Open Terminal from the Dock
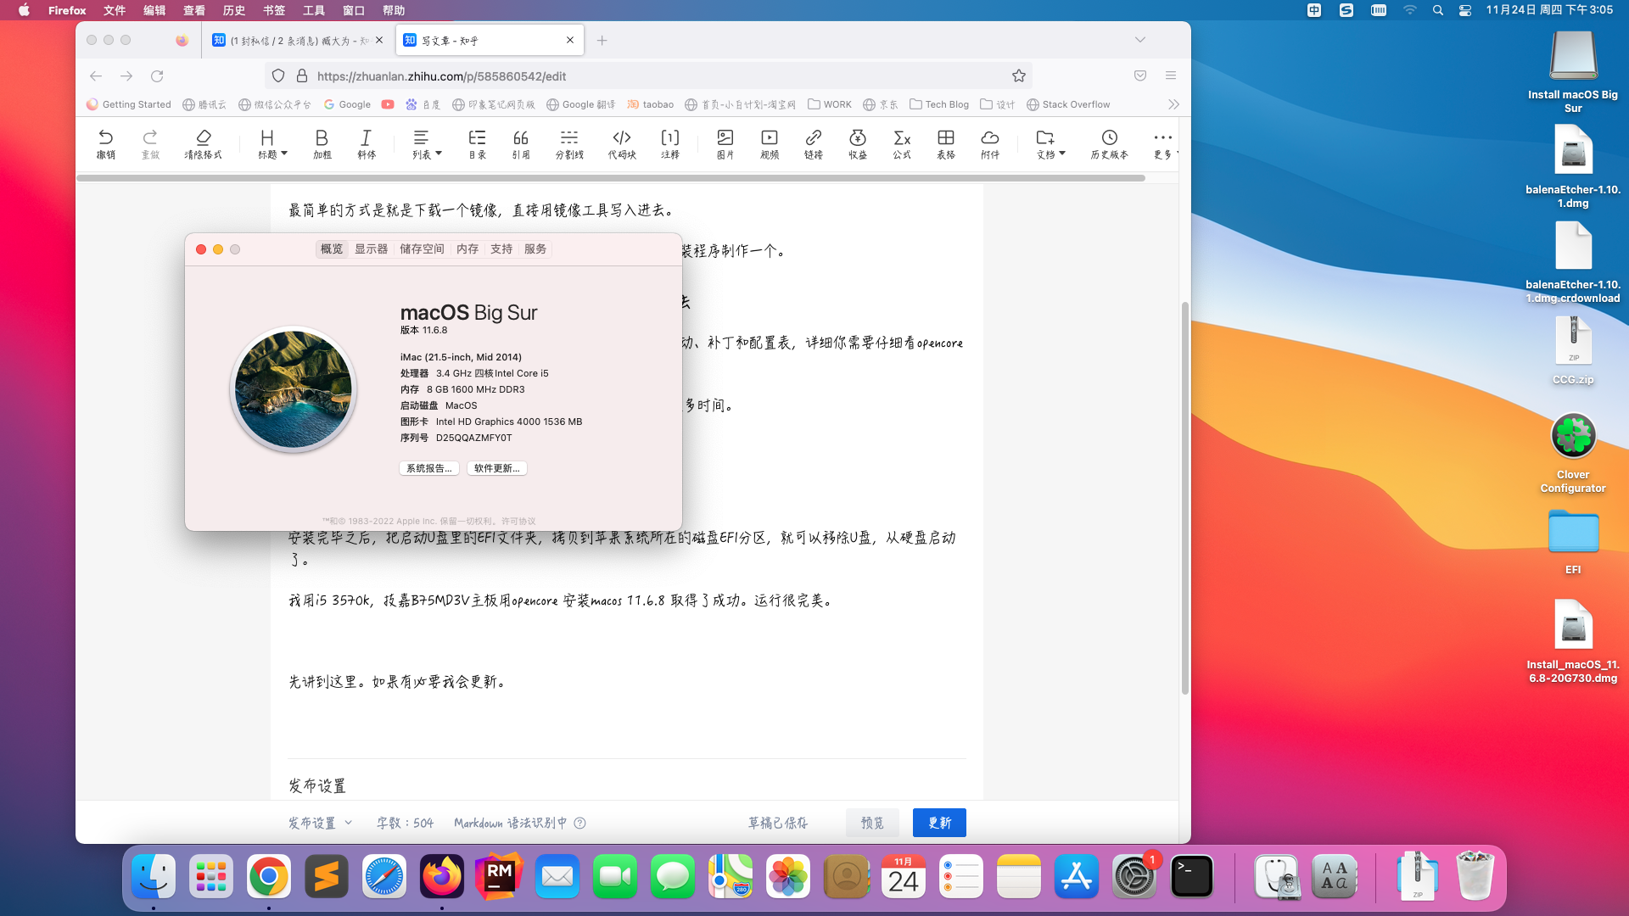Viewport: 1629px width, 916px height. pos(1192,876)
